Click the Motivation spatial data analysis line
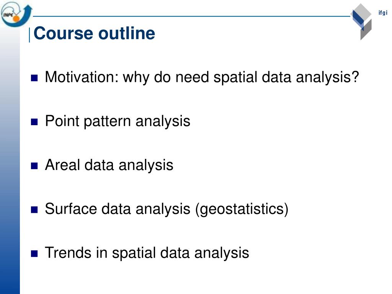 [x=202, y=77]
